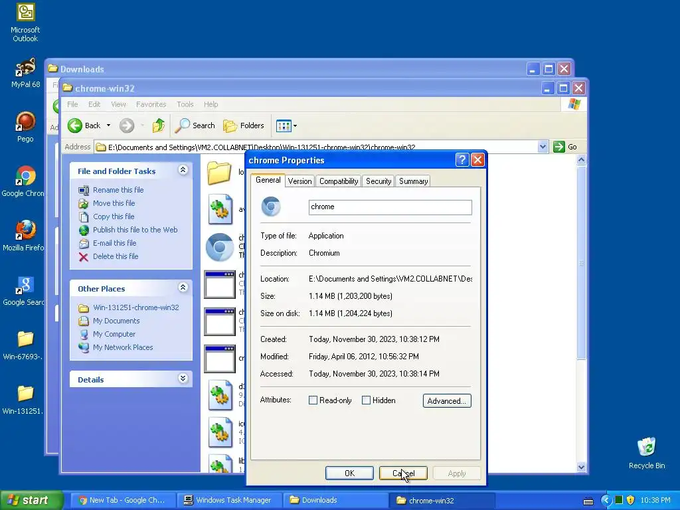The height and width of the screenshot is (510, 680).
Task: Switch to Windows Task Manager taskbar button
Action: pos(228,501)
